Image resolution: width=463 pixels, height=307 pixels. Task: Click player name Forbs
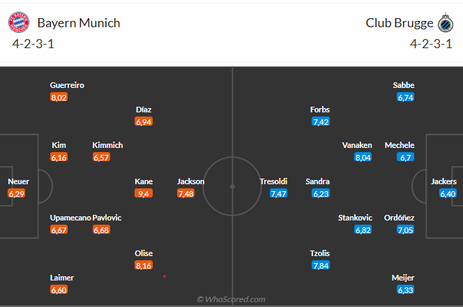click(320, 110)
